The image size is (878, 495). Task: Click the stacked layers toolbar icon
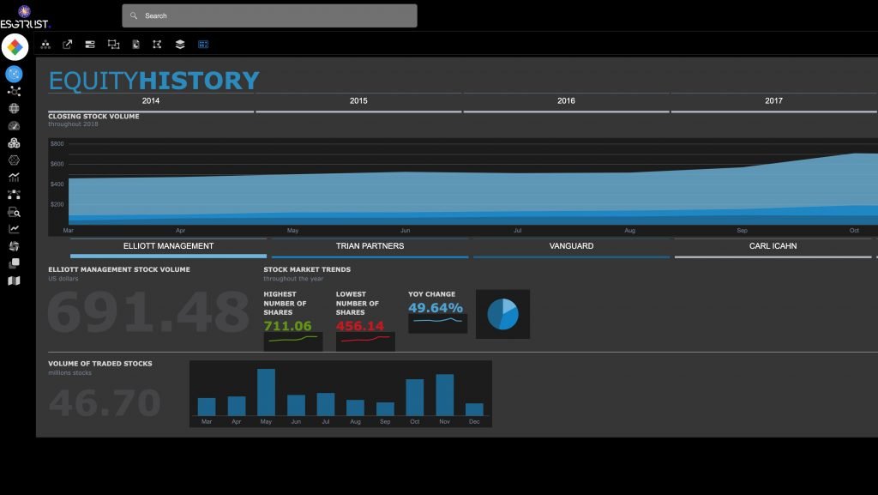tap(180, 45)
